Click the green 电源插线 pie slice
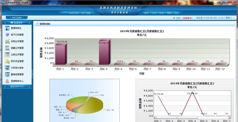Viewport: 238px width, 122px height. 77,100
